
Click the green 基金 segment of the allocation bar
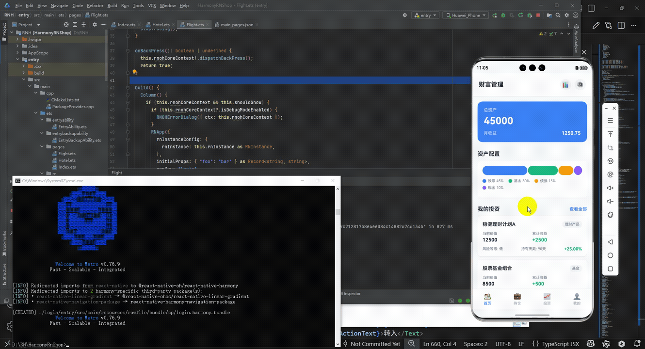(543, 171)
